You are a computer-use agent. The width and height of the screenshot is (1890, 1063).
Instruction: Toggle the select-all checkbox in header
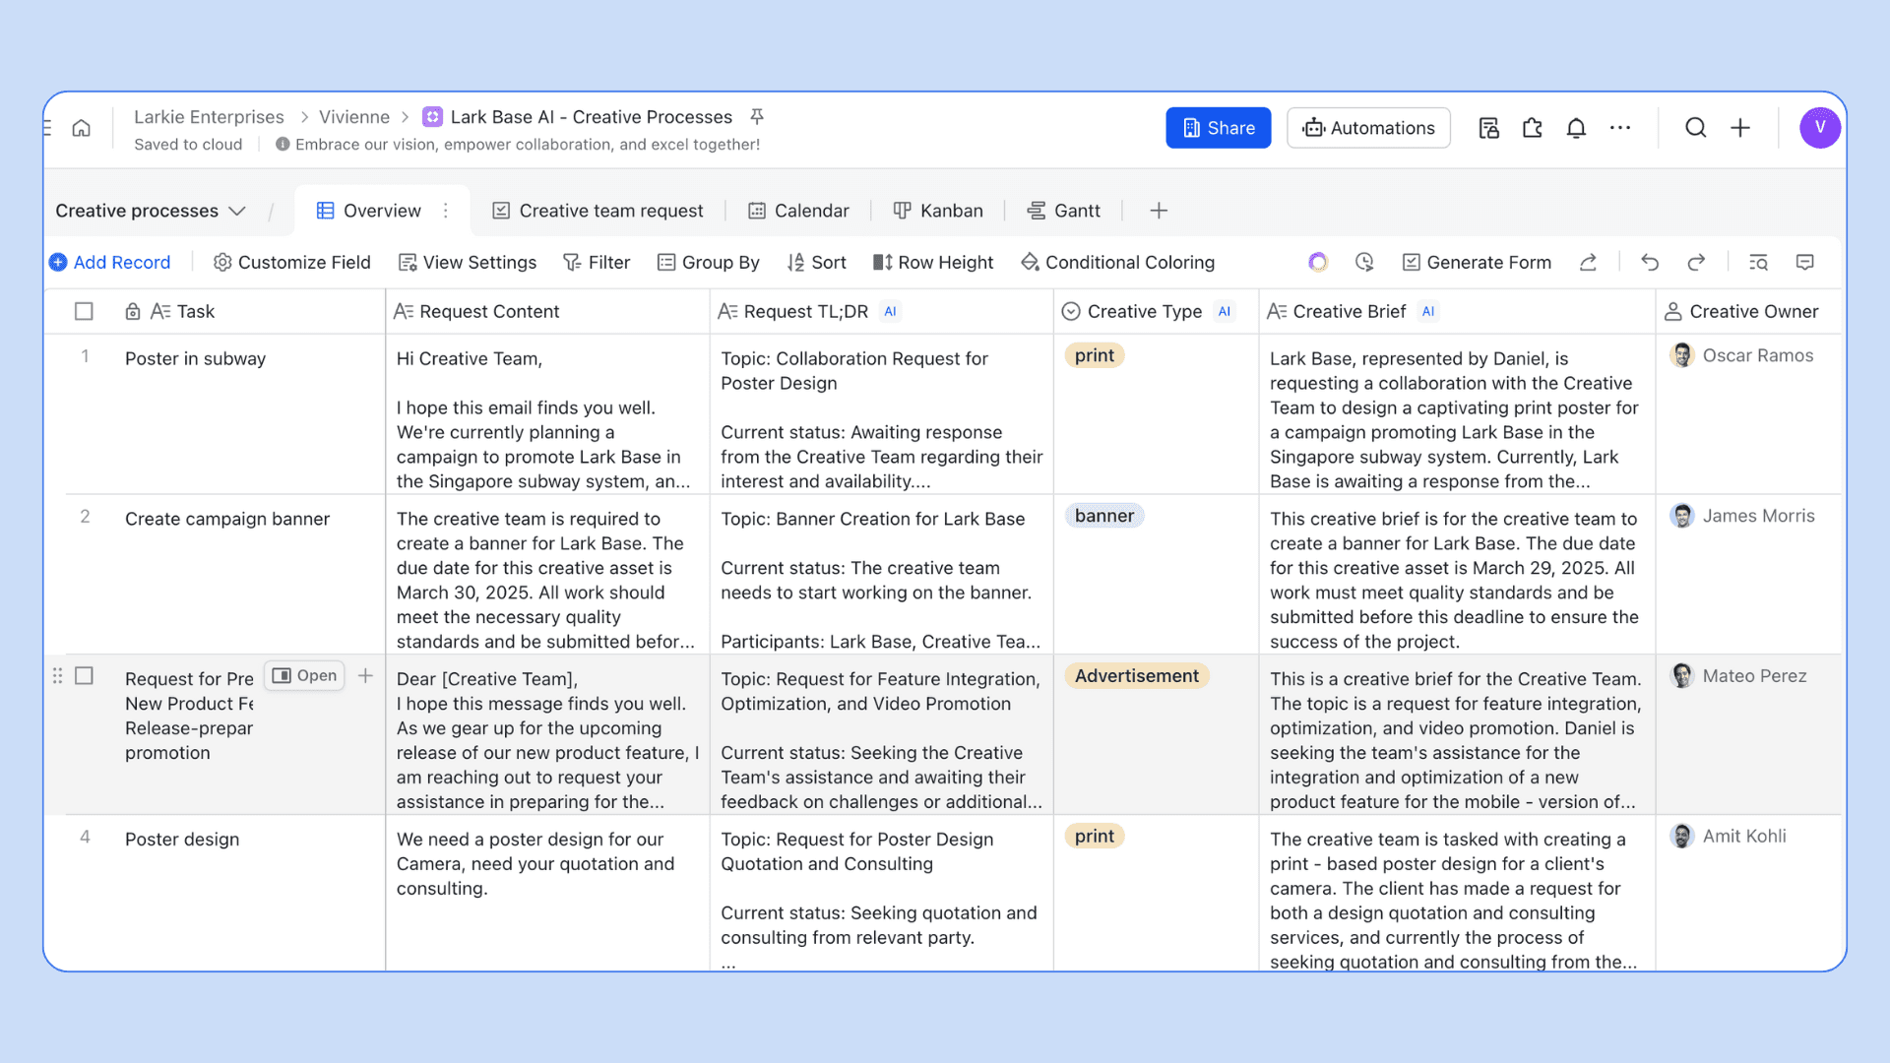click(x=84, y=311)
